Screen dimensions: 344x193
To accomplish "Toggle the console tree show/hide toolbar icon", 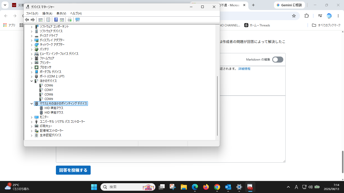I will tap(40, 20).
